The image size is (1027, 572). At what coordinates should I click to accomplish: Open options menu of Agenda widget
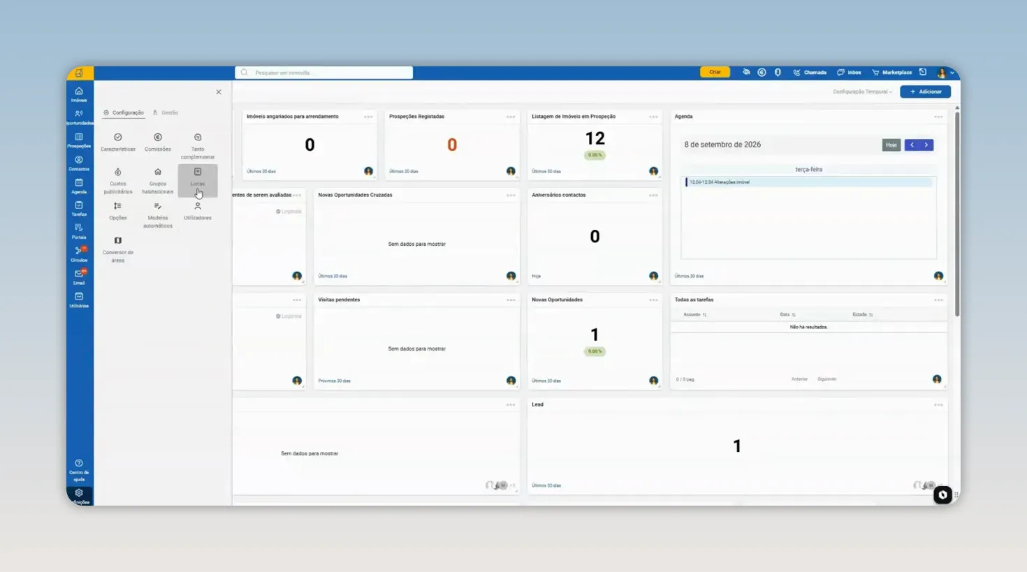click(938, 117)
